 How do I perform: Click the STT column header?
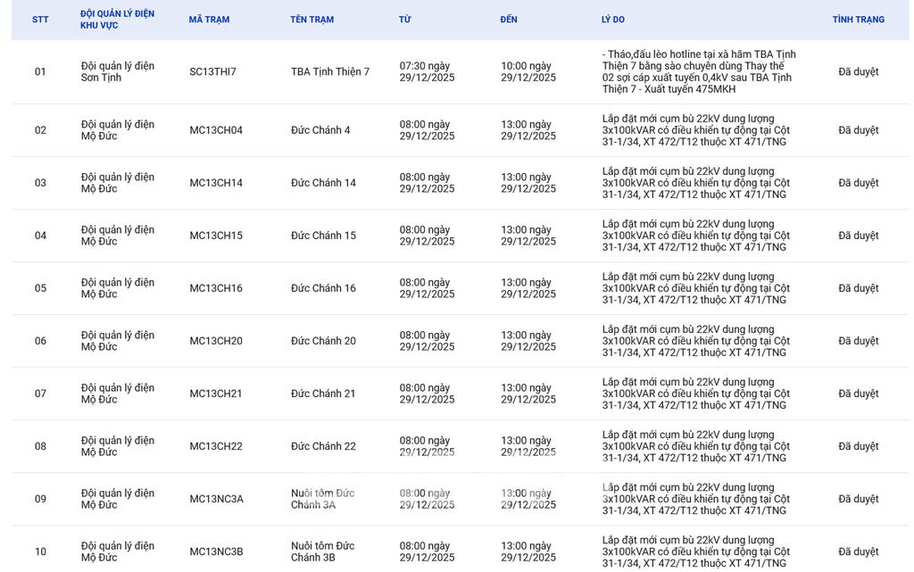[x=40, y=20]
